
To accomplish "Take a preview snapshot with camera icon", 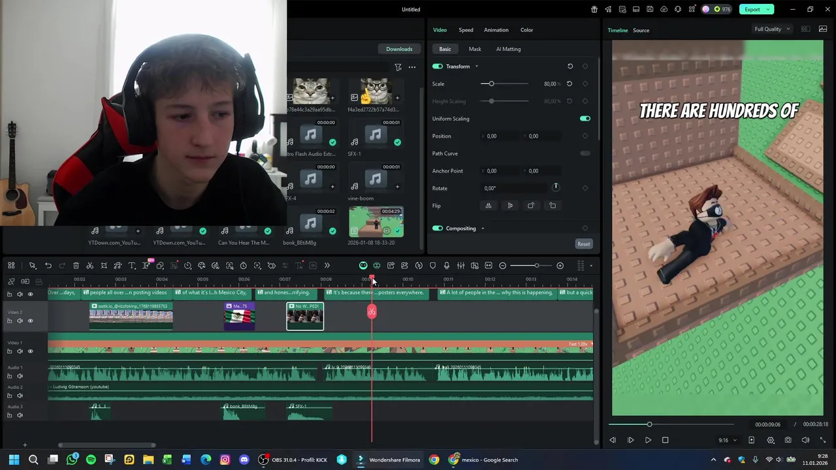I will pyautogui.click(x=788, y=440).
